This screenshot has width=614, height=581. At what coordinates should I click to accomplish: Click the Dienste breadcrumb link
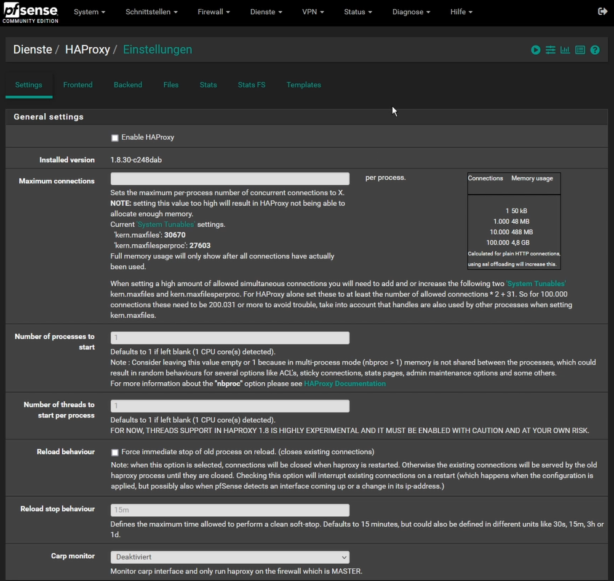click(33, 50)
